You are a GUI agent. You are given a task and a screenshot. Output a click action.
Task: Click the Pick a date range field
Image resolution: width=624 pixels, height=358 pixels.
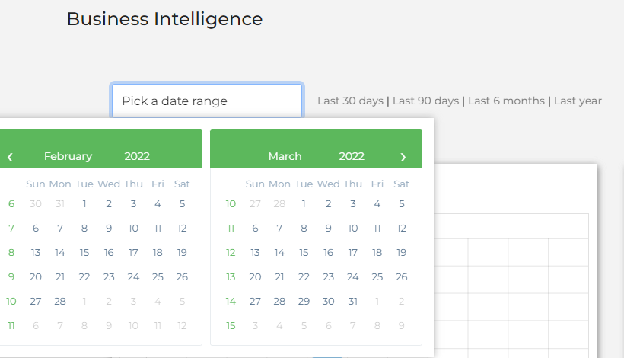(207, 101)
